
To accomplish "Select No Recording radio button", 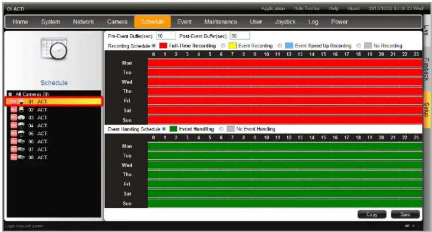I will click(359, 46).
